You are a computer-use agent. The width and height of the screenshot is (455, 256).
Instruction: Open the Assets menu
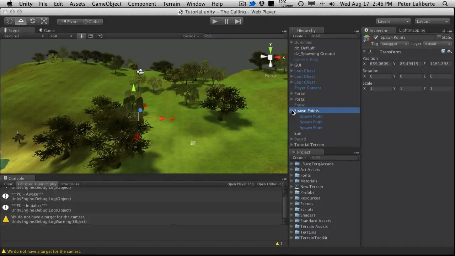[x=77, y=4]
